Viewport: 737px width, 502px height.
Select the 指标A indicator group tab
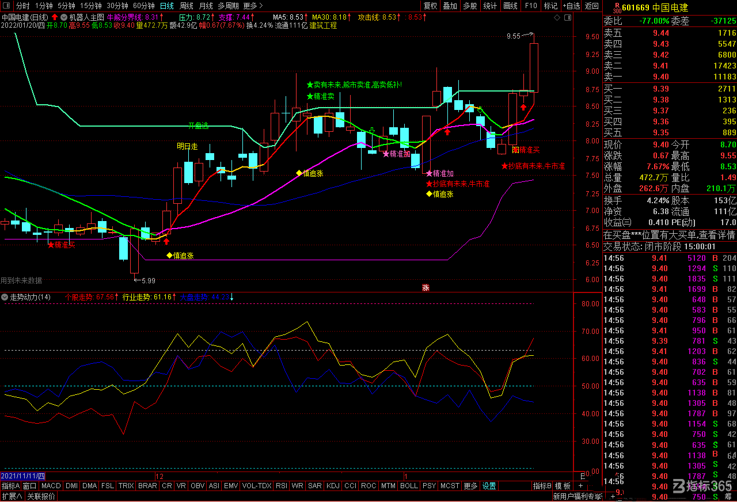[10, 486]
